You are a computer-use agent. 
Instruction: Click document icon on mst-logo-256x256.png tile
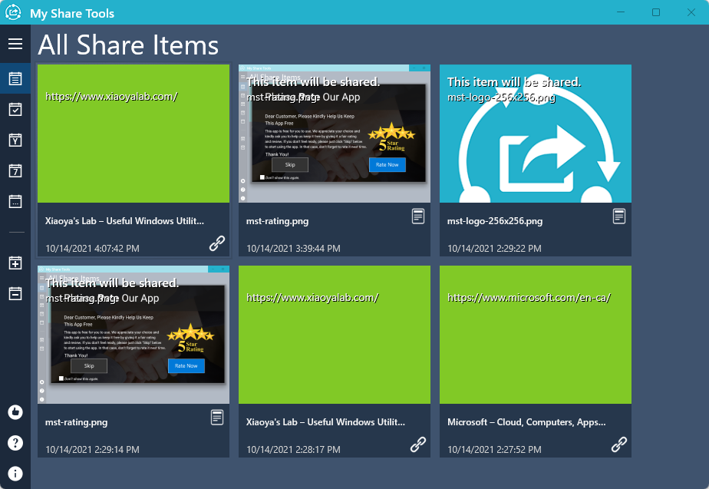(619, 216)
